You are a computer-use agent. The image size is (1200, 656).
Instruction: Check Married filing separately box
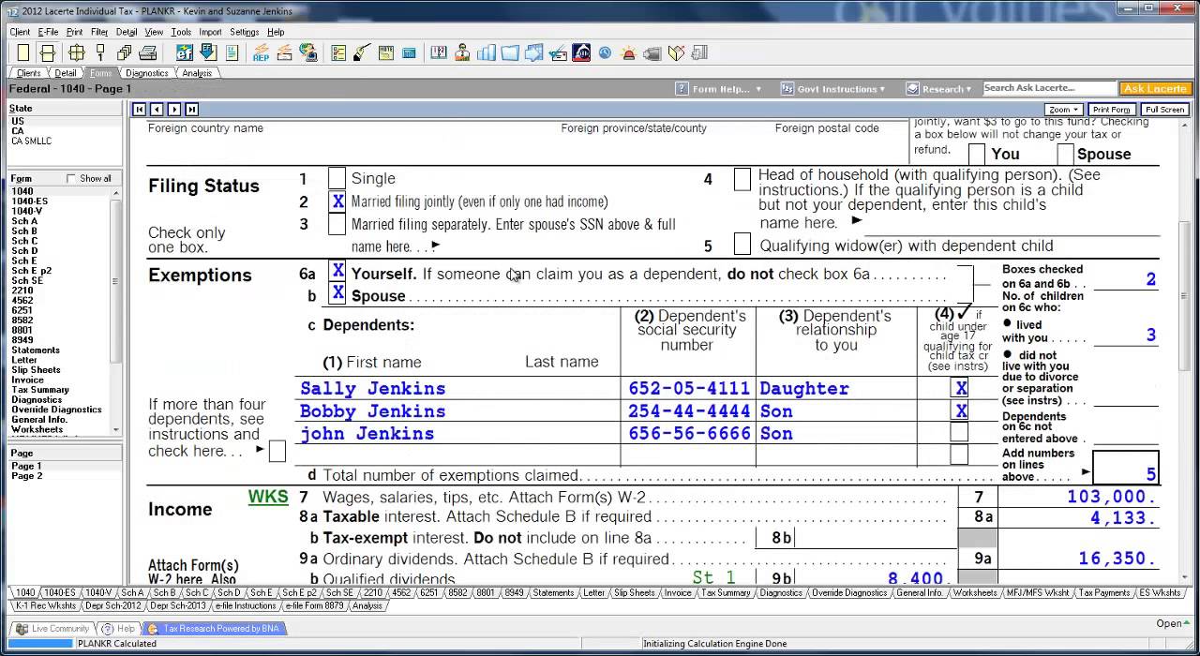pos(337,224)
